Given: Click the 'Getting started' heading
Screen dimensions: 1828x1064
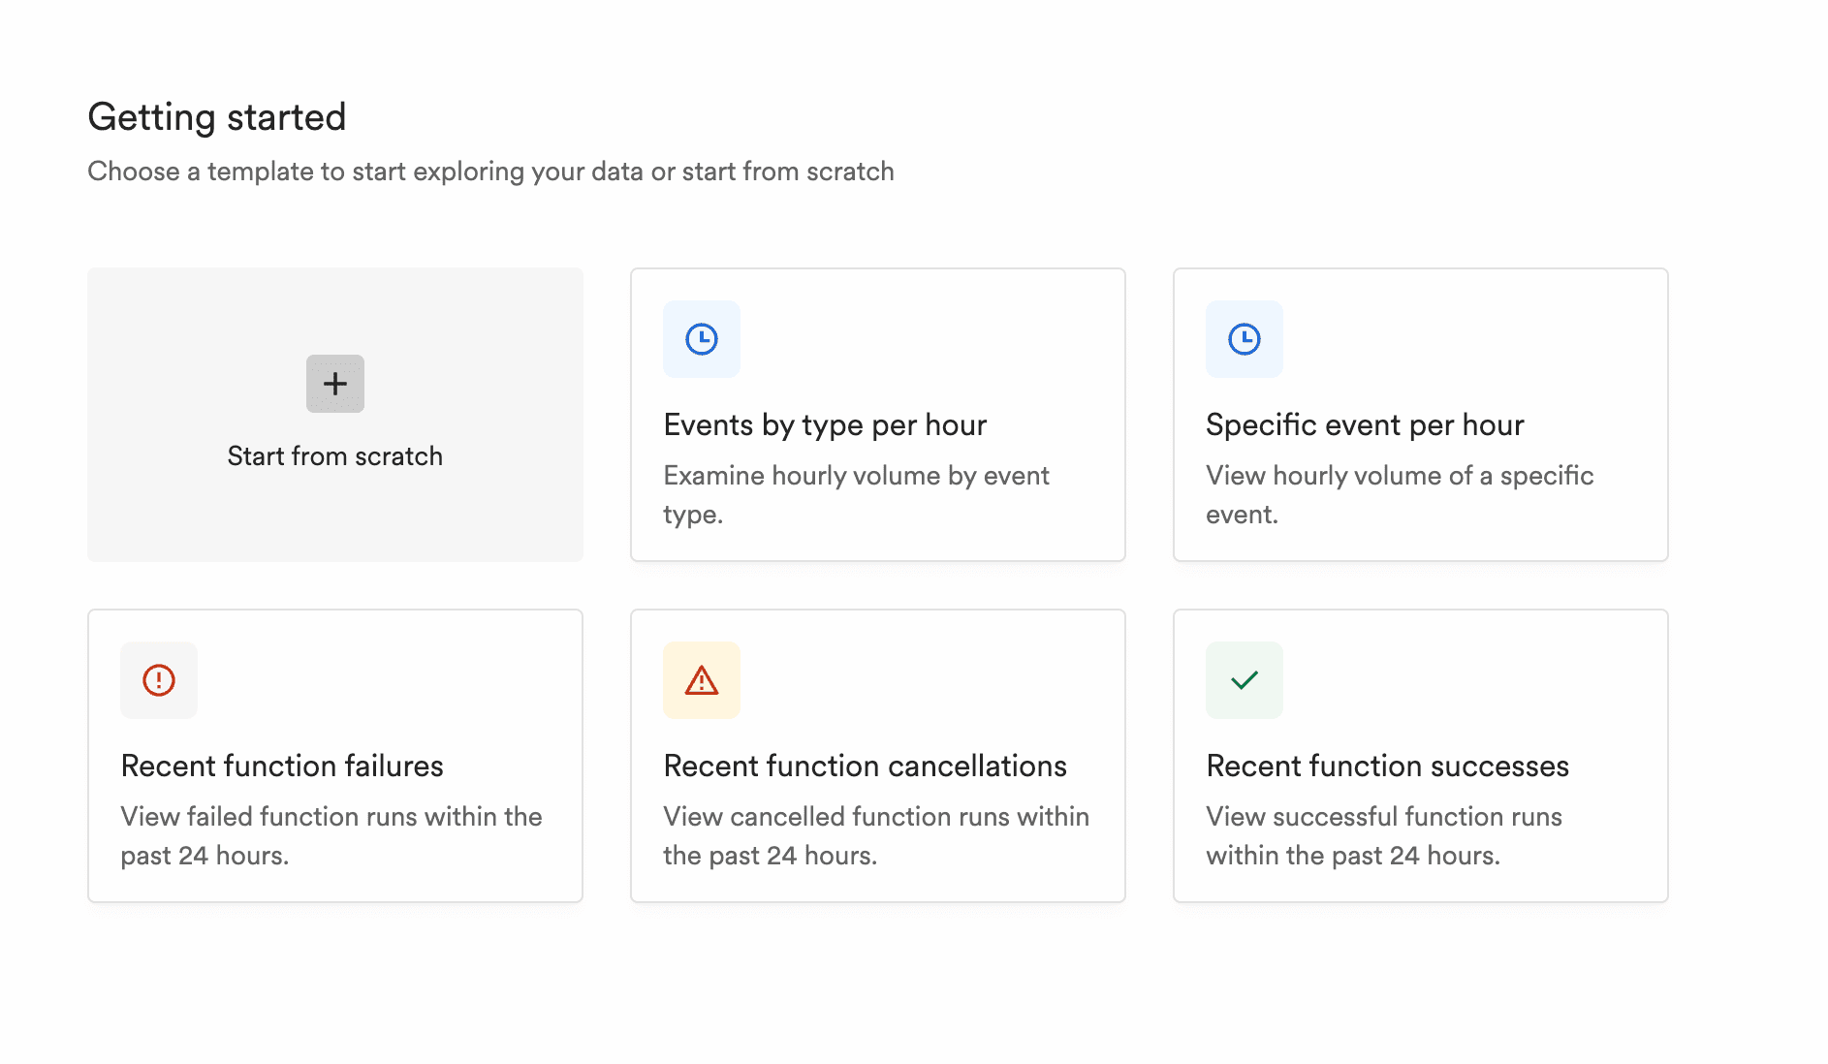Looking at the screenshot, I should coord(217,116).
